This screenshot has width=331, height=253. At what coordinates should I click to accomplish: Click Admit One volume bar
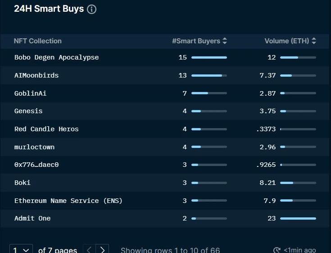(298, 218)
